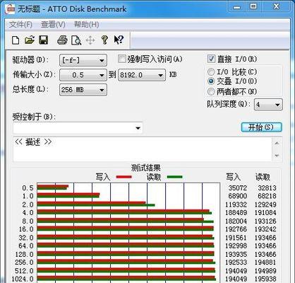Click the 测试结果 heading
The width and height of the screenshot is (295, 283).
(x=146, y=168)
